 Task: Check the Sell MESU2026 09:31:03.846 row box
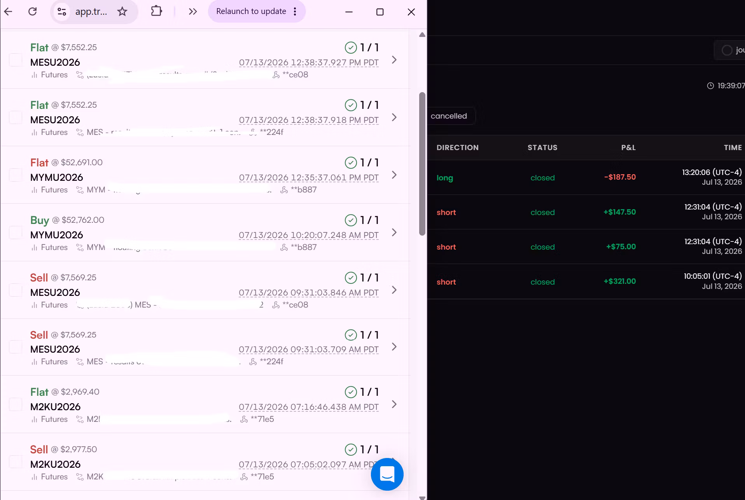tap(16, 290)
